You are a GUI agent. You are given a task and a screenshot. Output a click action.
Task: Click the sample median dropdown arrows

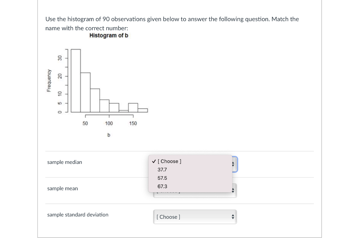(x=233, y=164)
